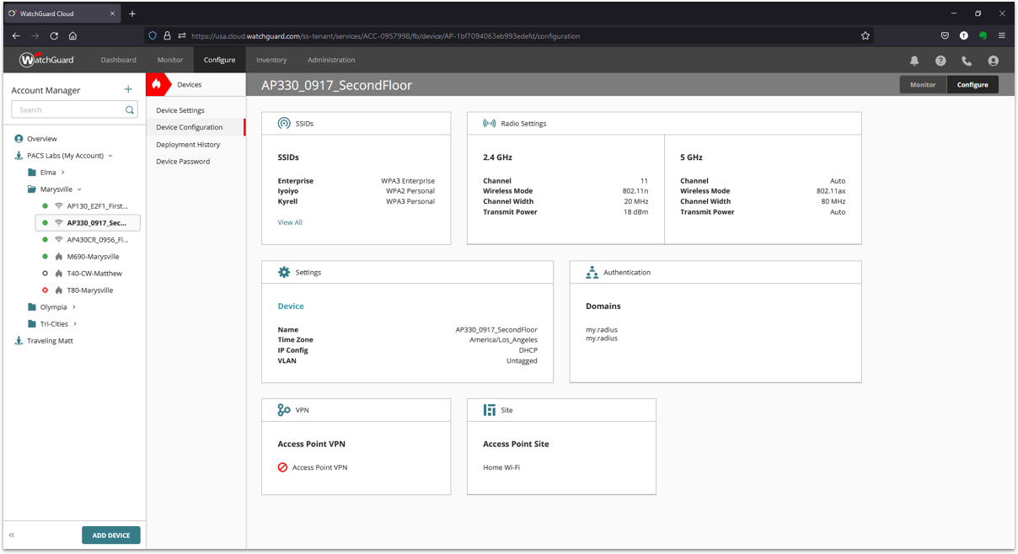Click the SSIDs card wireless icon

point(284,123)
